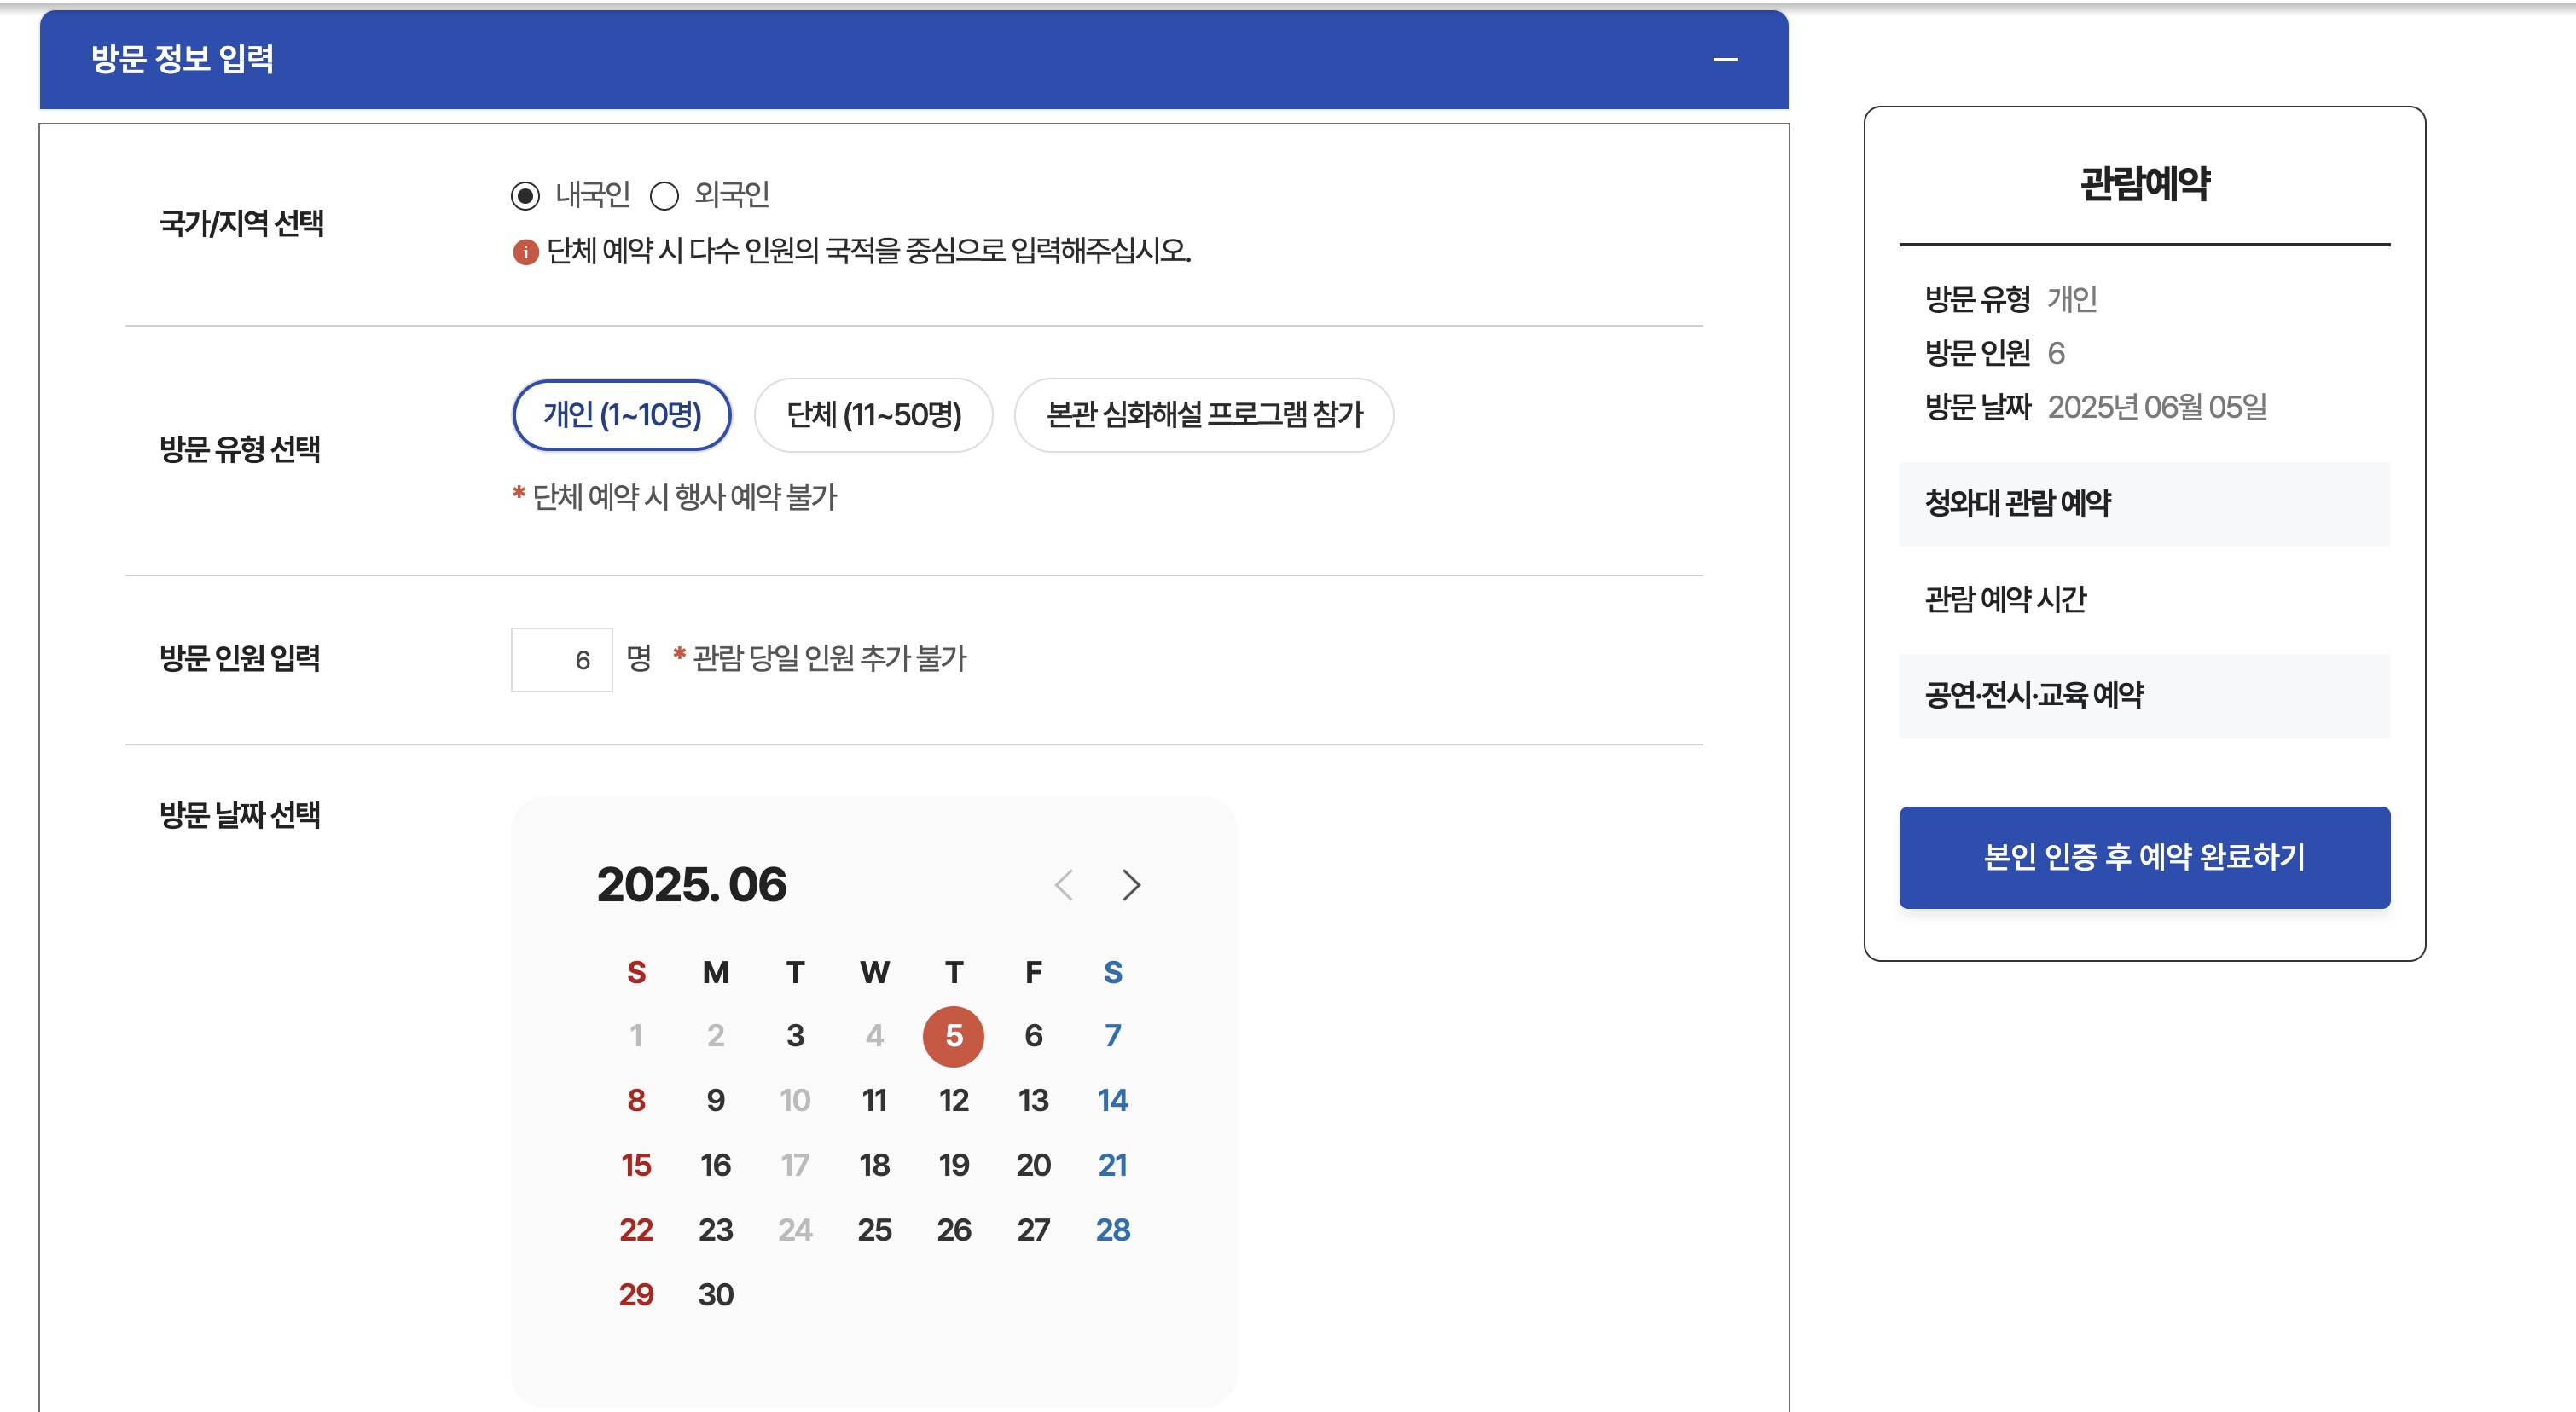Select June 28 Saturday date
Viewport: 2576px width, 1412px height.
coord(1112,1230)
